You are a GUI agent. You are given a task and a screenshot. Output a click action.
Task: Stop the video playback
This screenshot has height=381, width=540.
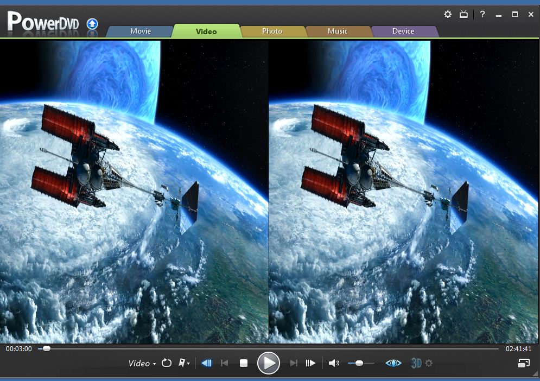(x=244, y=363)
